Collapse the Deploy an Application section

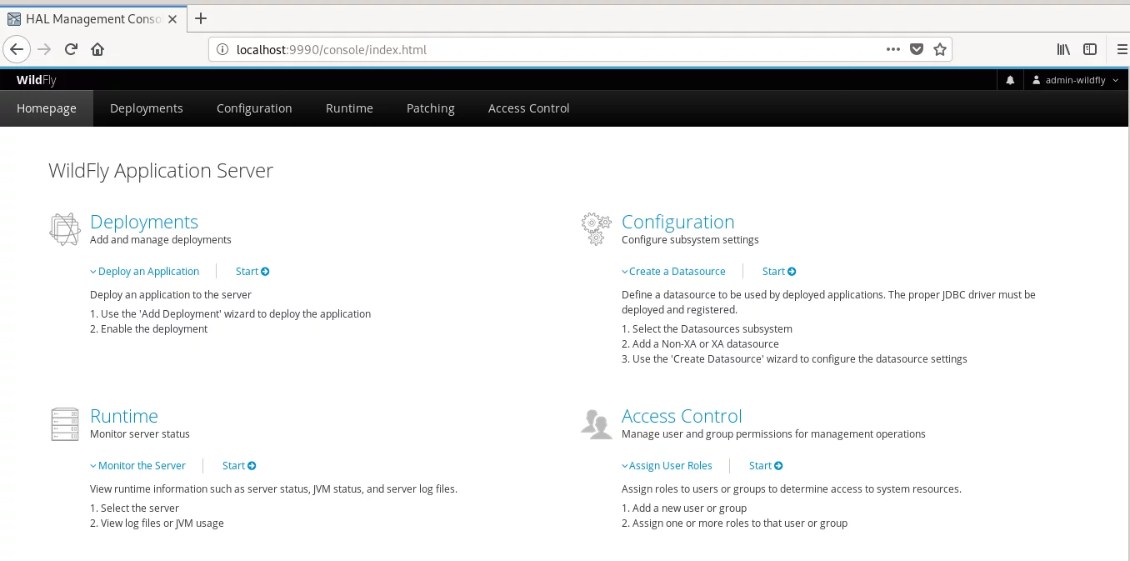click(145, 271)
